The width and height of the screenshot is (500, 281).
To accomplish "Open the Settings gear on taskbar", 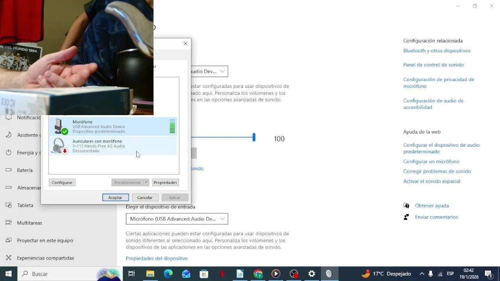I will [312, 274].
